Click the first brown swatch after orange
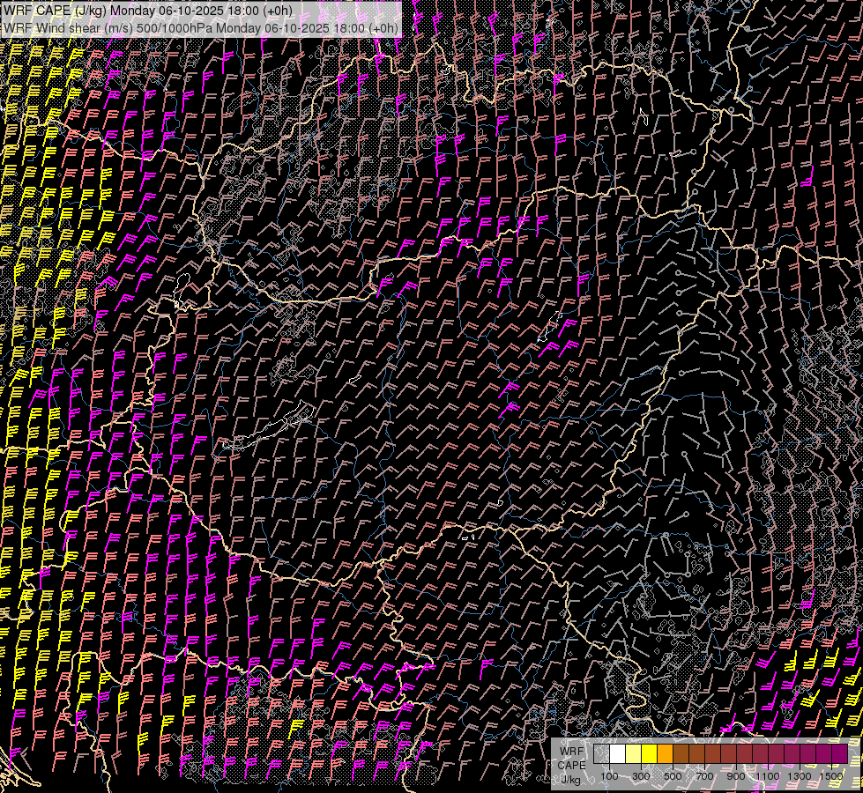863x793 pixels. click(x=681, y=754)
